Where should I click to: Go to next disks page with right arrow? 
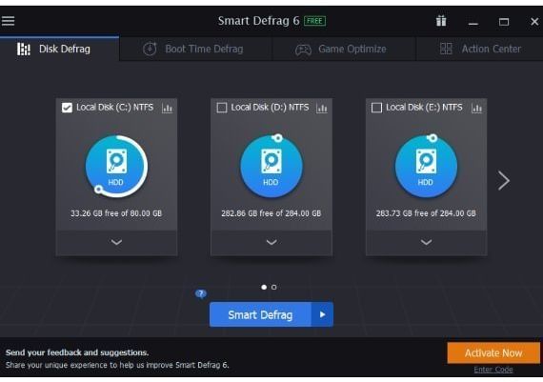504,180
